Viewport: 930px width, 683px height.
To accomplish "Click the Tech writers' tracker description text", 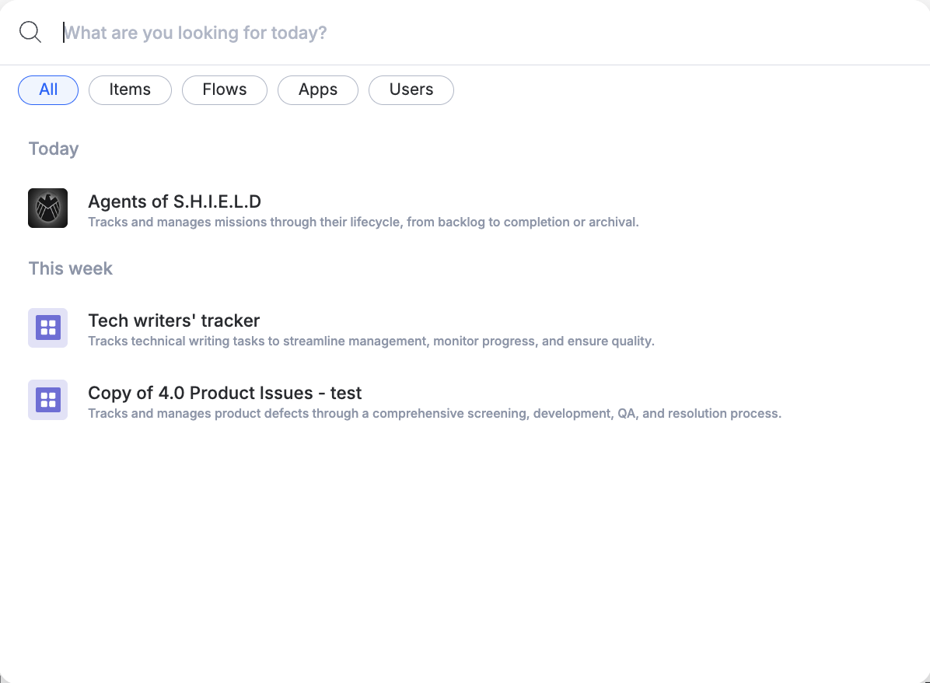I will click(371, 341).
